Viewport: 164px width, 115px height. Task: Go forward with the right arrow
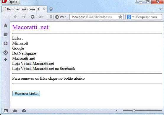pos(24,17)
